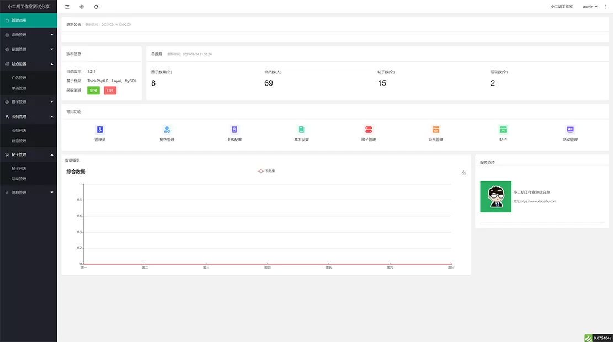Toggle the sidebar with the hamburger icon
Image resolution: width=613 pixels, height=342 pixels.
pyautogui.click(x=67, y=7)
